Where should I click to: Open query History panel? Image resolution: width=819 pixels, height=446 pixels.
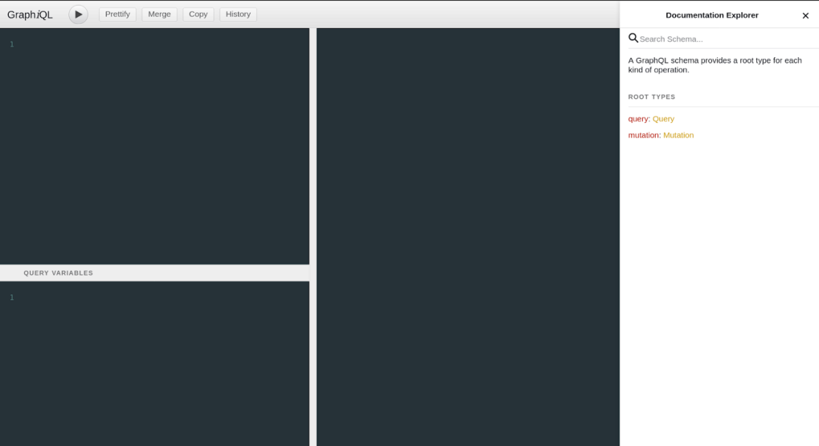(238, 14)
